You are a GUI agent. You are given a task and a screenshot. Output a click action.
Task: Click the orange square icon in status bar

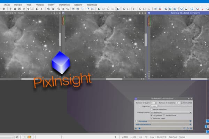(30, 137)
